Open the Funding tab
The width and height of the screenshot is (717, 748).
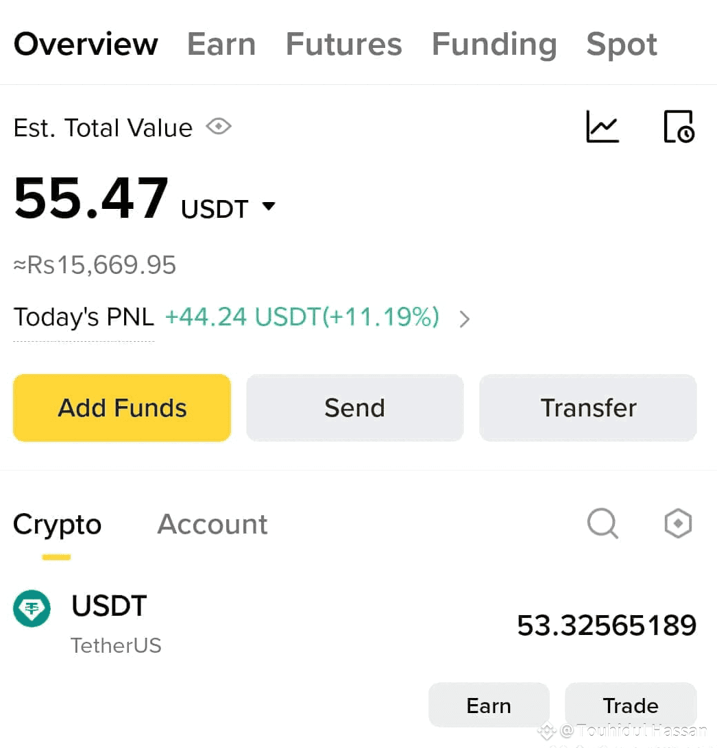[x=494, y=45]
